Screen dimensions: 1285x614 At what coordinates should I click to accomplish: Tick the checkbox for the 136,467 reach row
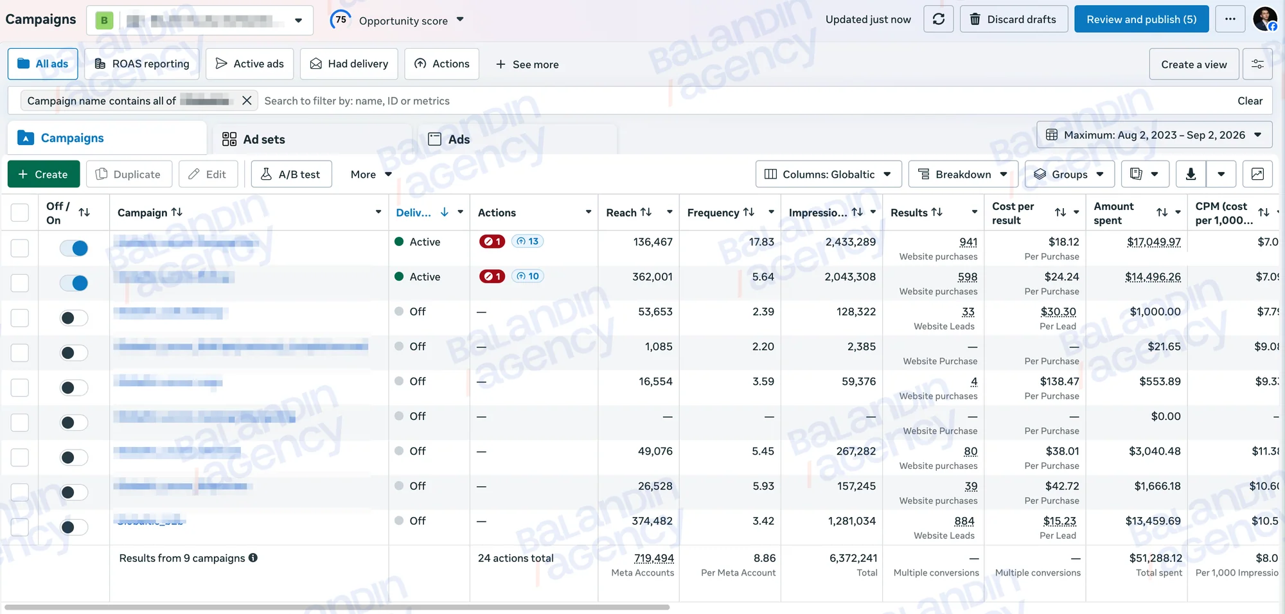(x=20, y=248)
